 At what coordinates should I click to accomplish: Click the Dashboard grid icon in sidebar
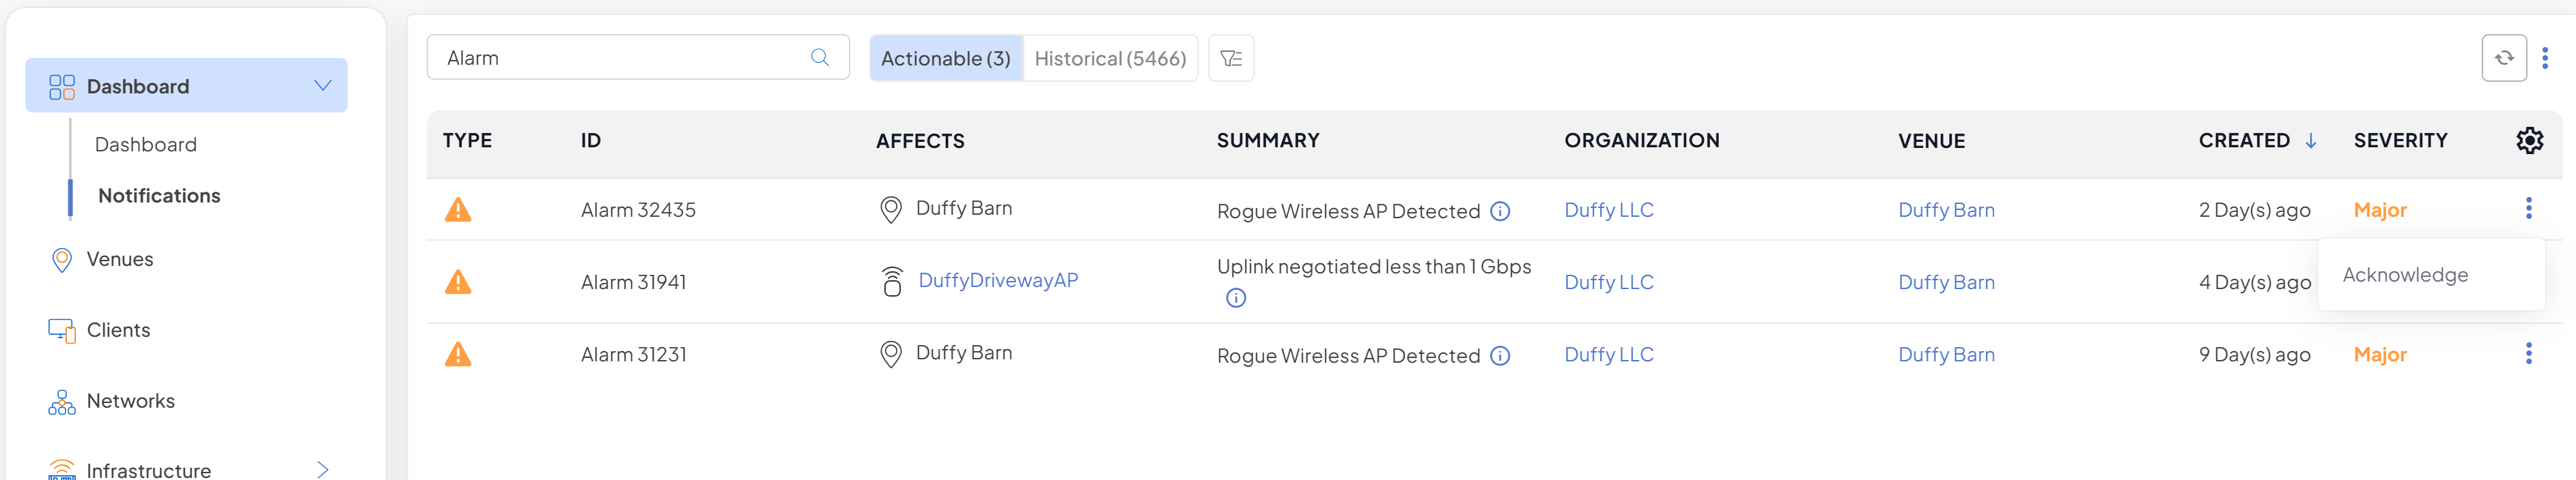coord(62,87)
